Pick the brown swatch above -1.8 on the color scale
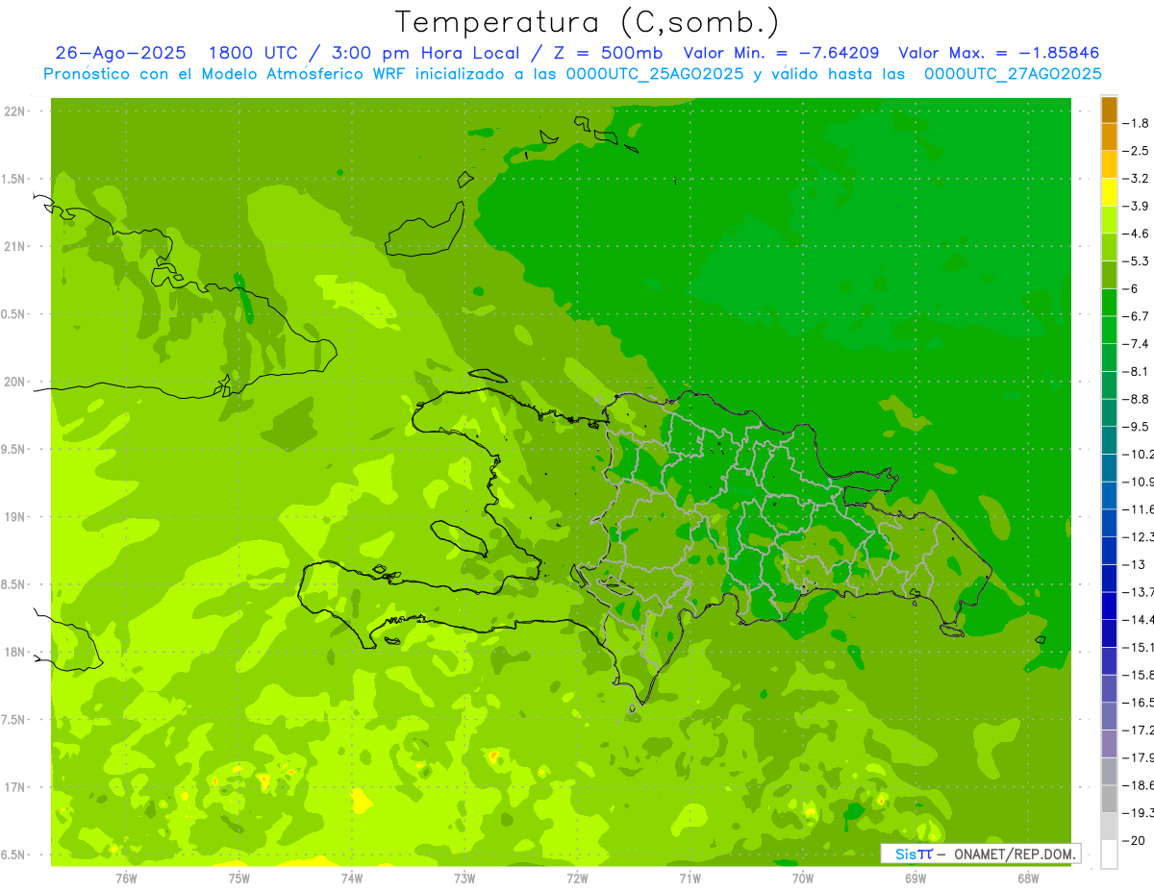This screenshot has height=891, width=1154. 1109,110
